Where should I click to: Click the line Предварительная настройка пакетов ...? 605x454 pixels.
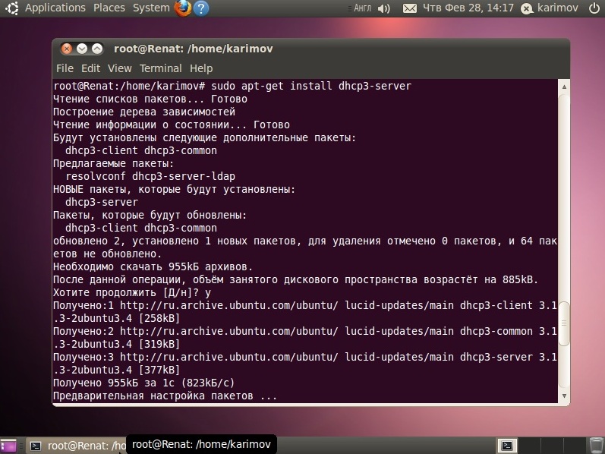[x=165, y=396]
